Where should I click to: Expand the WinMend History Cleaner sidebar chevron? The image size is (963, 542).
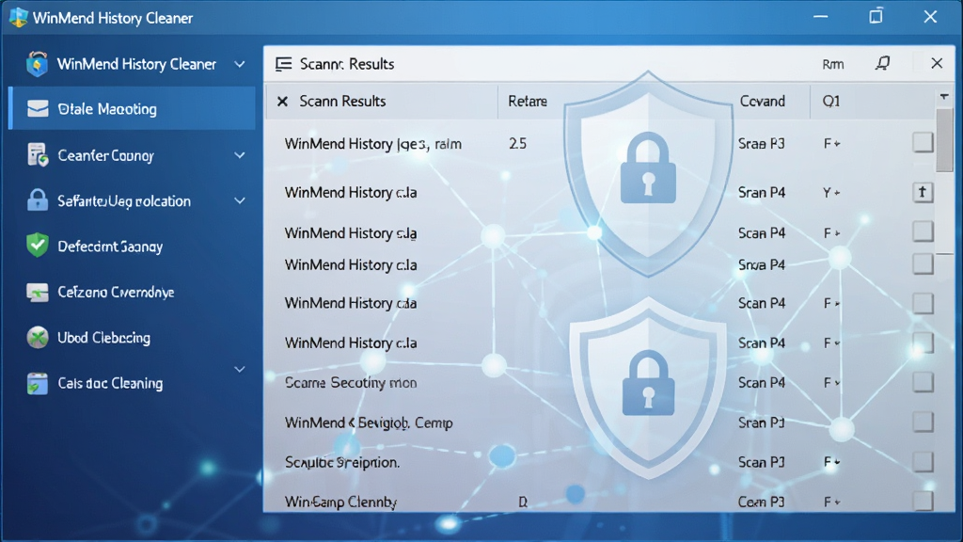tap(240, 64)
